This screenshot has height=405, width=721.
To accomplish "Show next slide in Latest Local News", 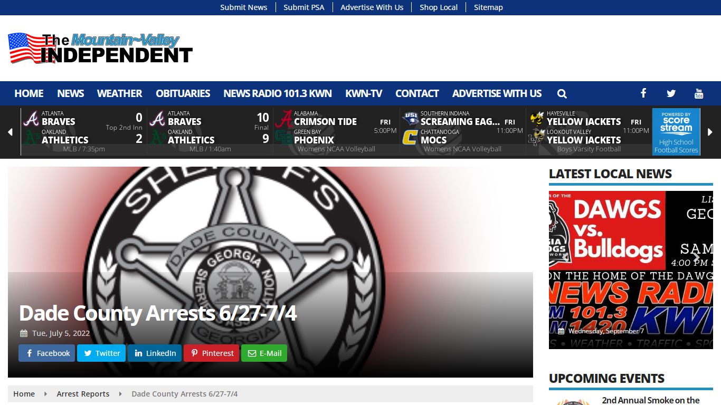I will point(697,258).
